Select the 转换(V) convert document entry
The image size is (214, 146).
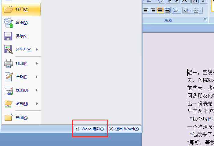coord(21,23)
